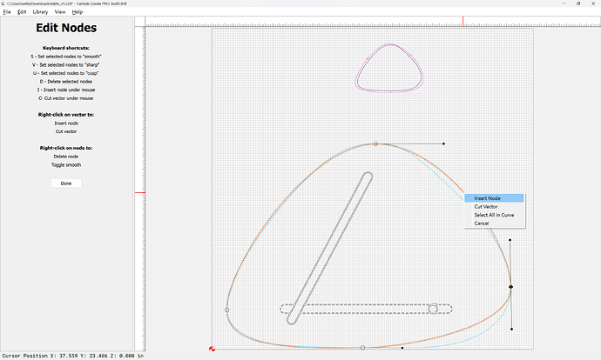Click upper bezier handle of right node
Screen dimensions: 601x360
point(510,240)
